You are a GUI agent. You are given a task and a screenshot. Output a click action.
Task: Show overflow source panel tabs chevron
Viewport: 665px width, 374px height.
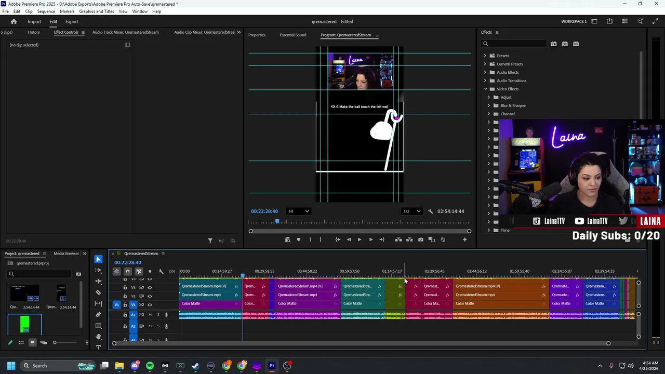coord(239,32)
